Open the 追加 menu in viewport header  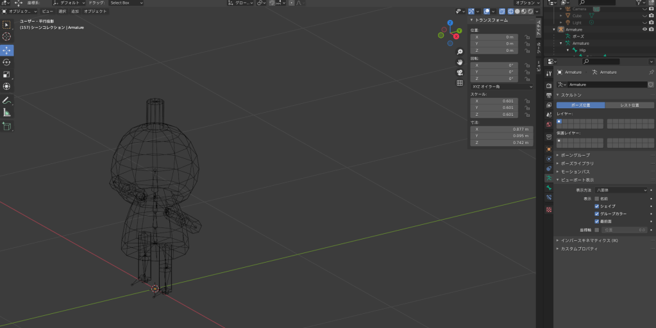click(75, 12)
